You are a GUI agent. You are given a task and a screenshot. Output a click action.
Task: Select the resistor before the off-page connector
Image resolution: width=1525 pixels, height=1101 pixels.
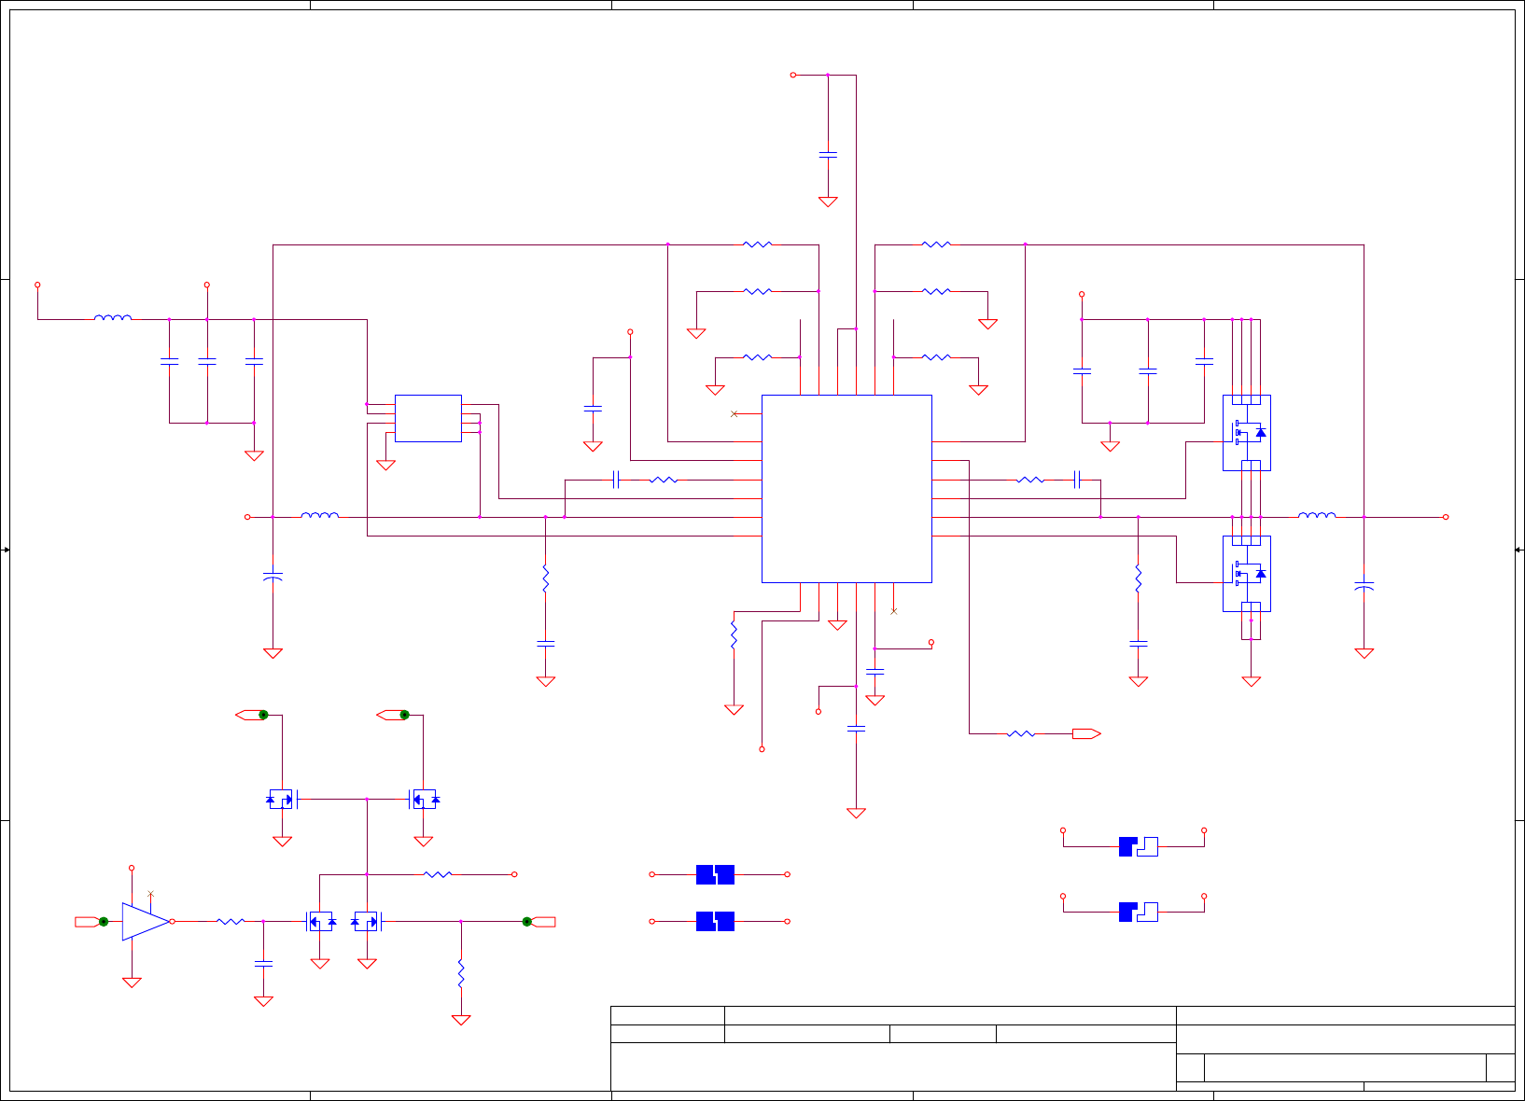click(x=1021, y=734)
